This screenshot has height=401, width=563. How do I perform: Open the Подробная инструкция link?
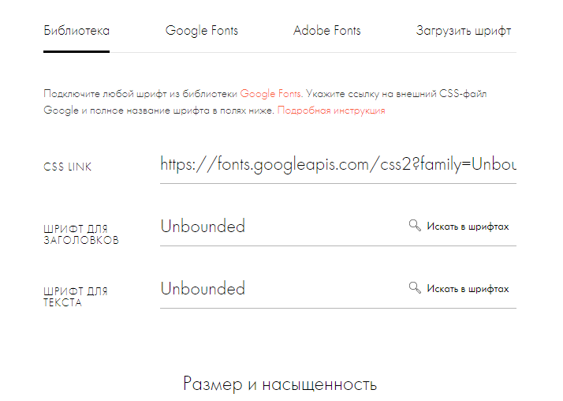coord(331,111)
